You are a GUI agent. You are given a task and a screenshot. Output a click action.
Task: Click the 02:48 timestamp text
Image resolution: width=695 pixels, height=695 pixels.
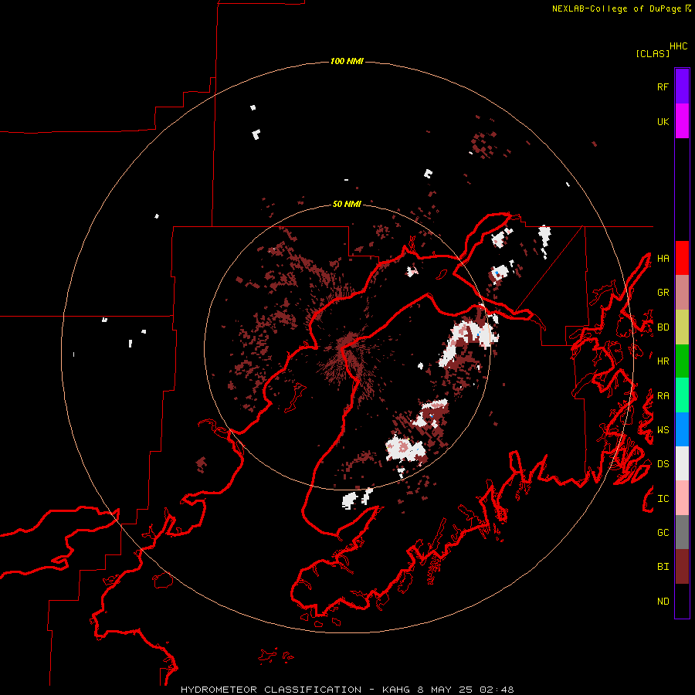pos(499,690)
